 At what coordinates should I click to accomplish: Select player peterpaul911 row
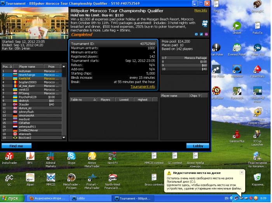[32, 127]
